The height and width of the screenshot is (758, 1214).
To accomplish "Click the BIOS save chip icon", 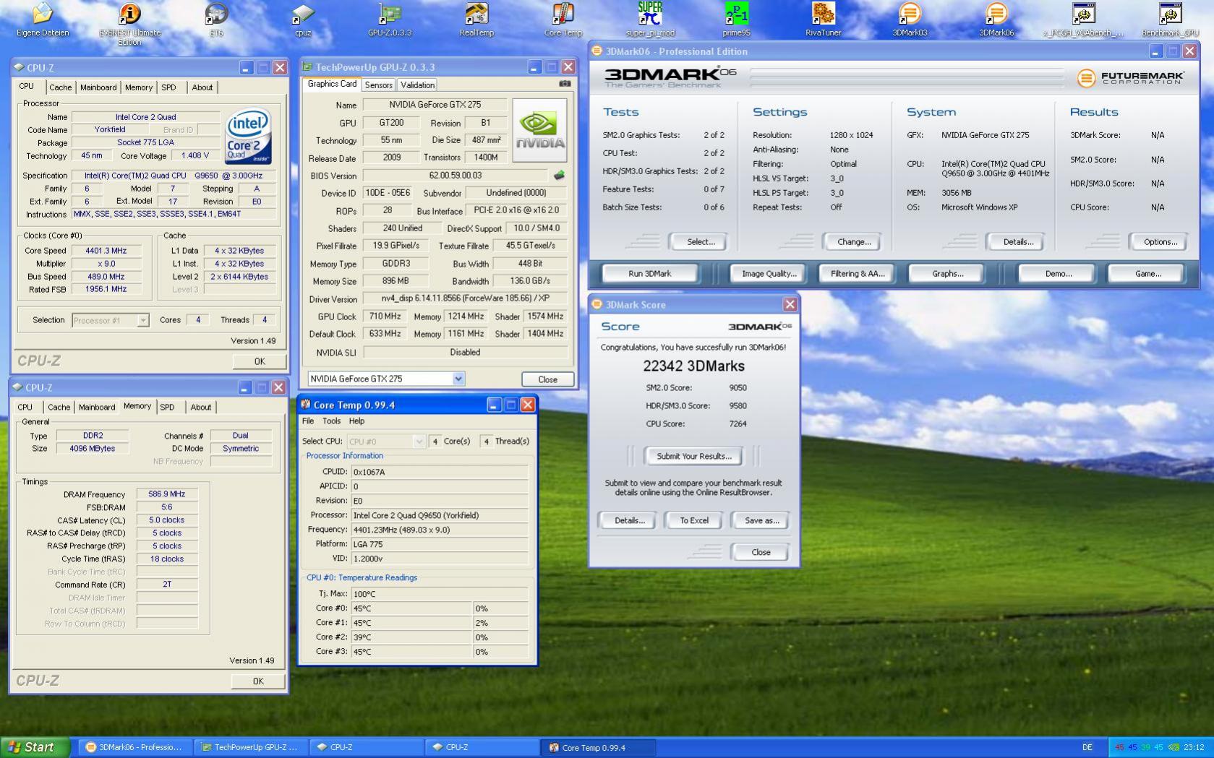I will tap(559, 175).
